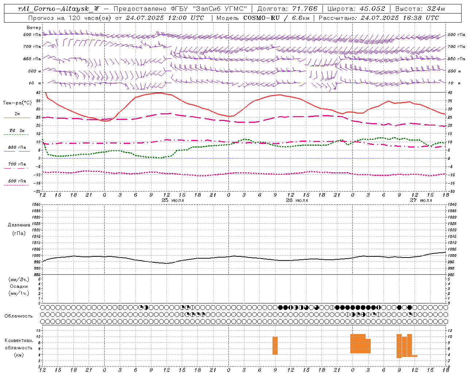Click the Ветер panel label
The height and width of the screenshot is (373, 467).
pos(34,28)
